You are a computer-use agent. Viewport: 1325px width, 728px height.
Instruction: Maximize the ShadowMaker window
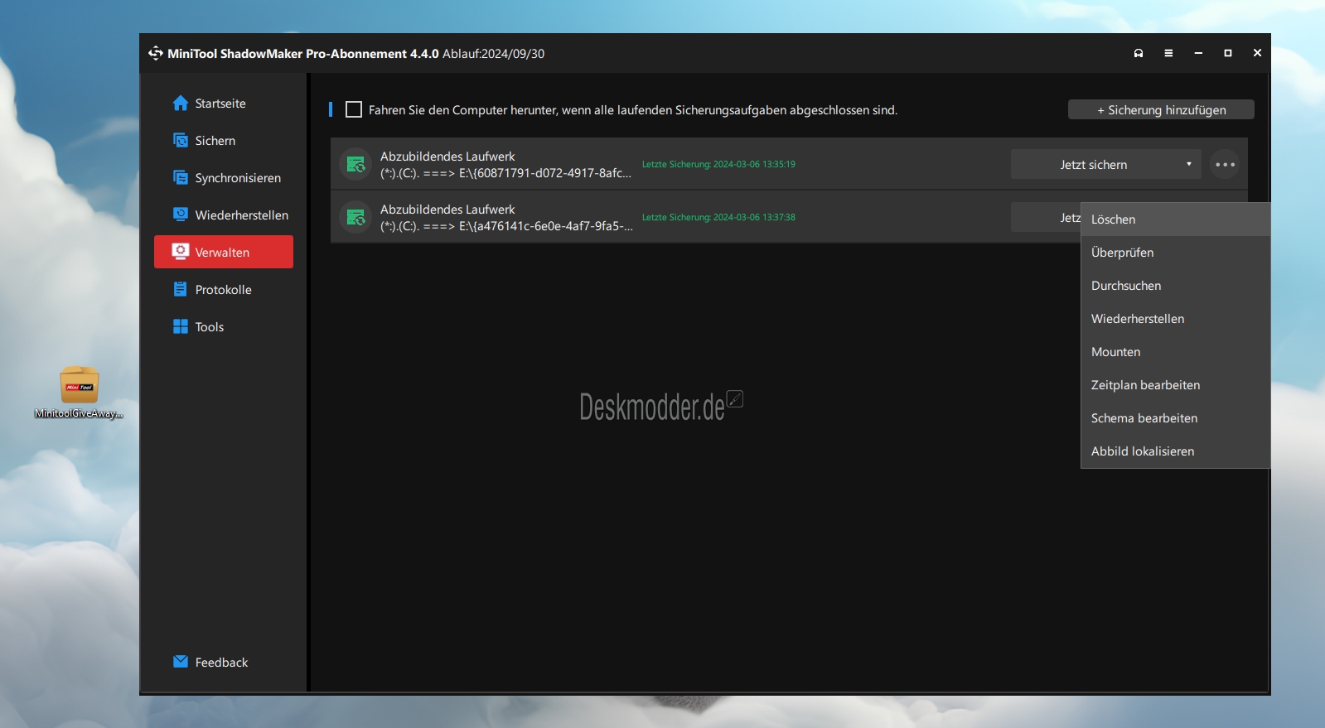[x=1228, y=53]
